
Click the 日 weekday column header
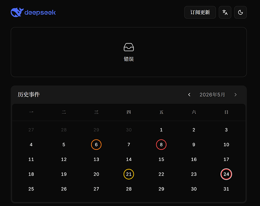226,112
